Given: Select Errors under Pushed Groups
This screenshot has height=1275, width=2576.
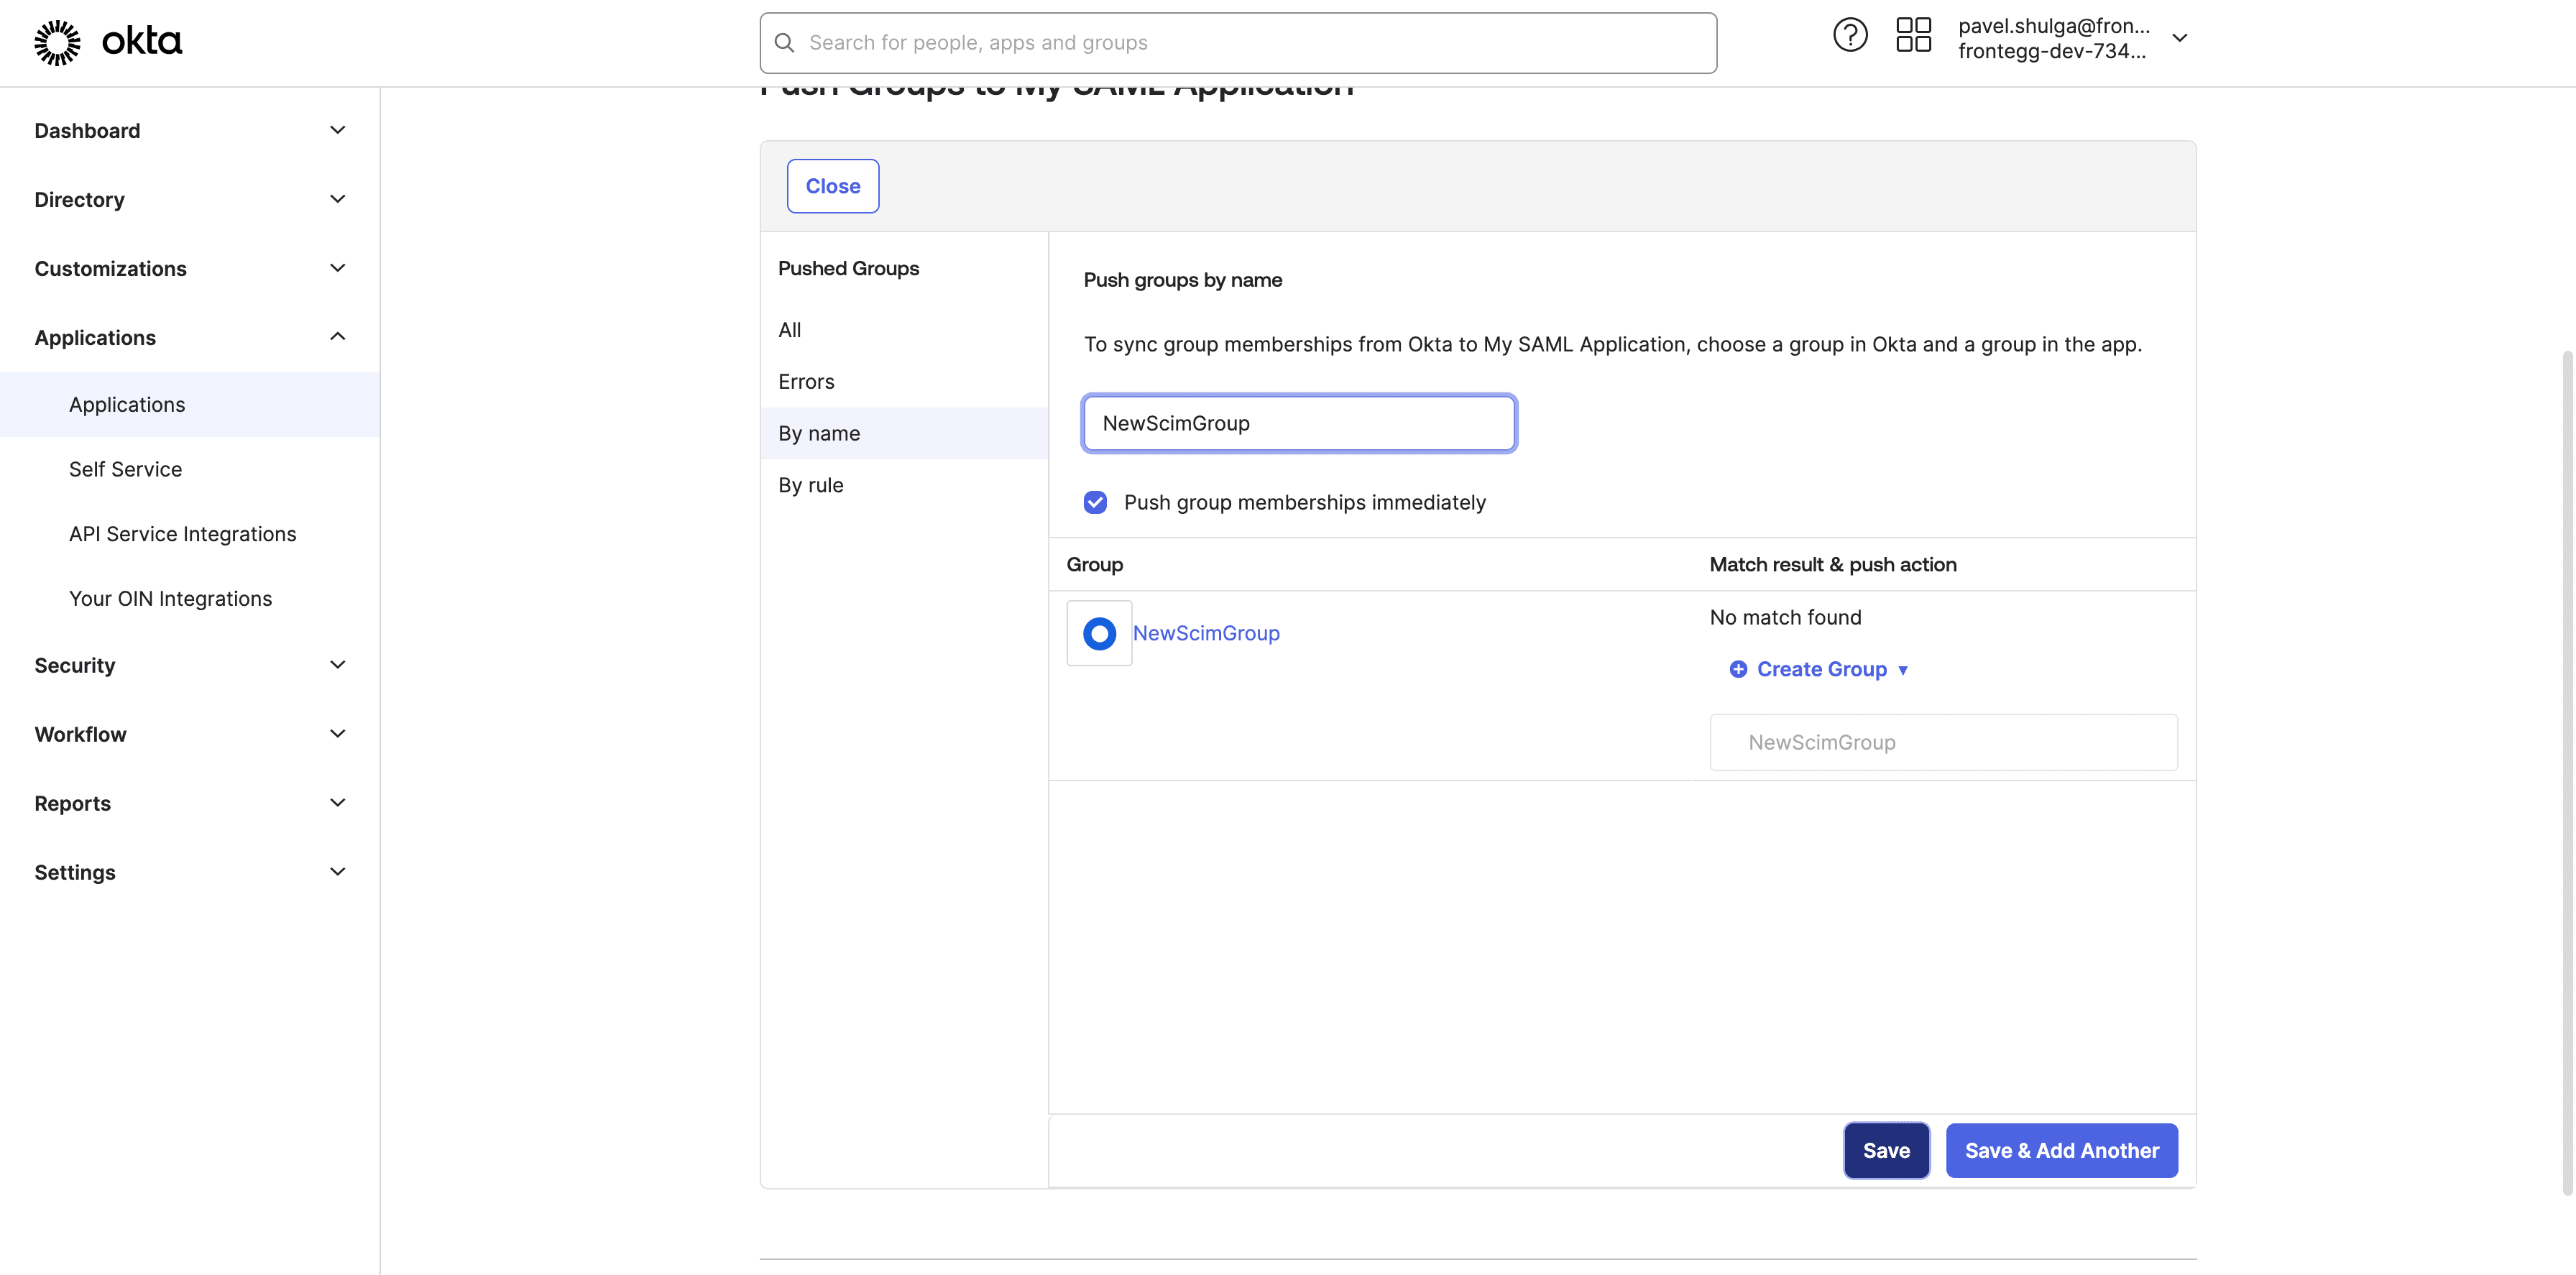Looking at the screenshot, I should tap(904, 382).
